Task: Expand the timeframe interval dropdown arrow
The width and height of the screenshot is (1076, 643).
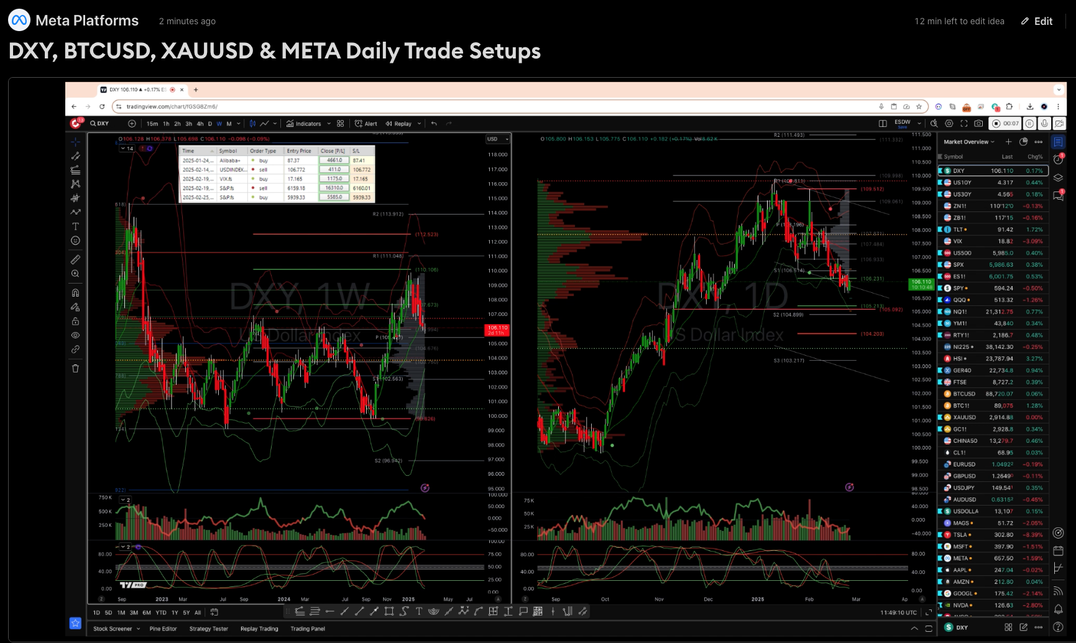Action: 239,124
